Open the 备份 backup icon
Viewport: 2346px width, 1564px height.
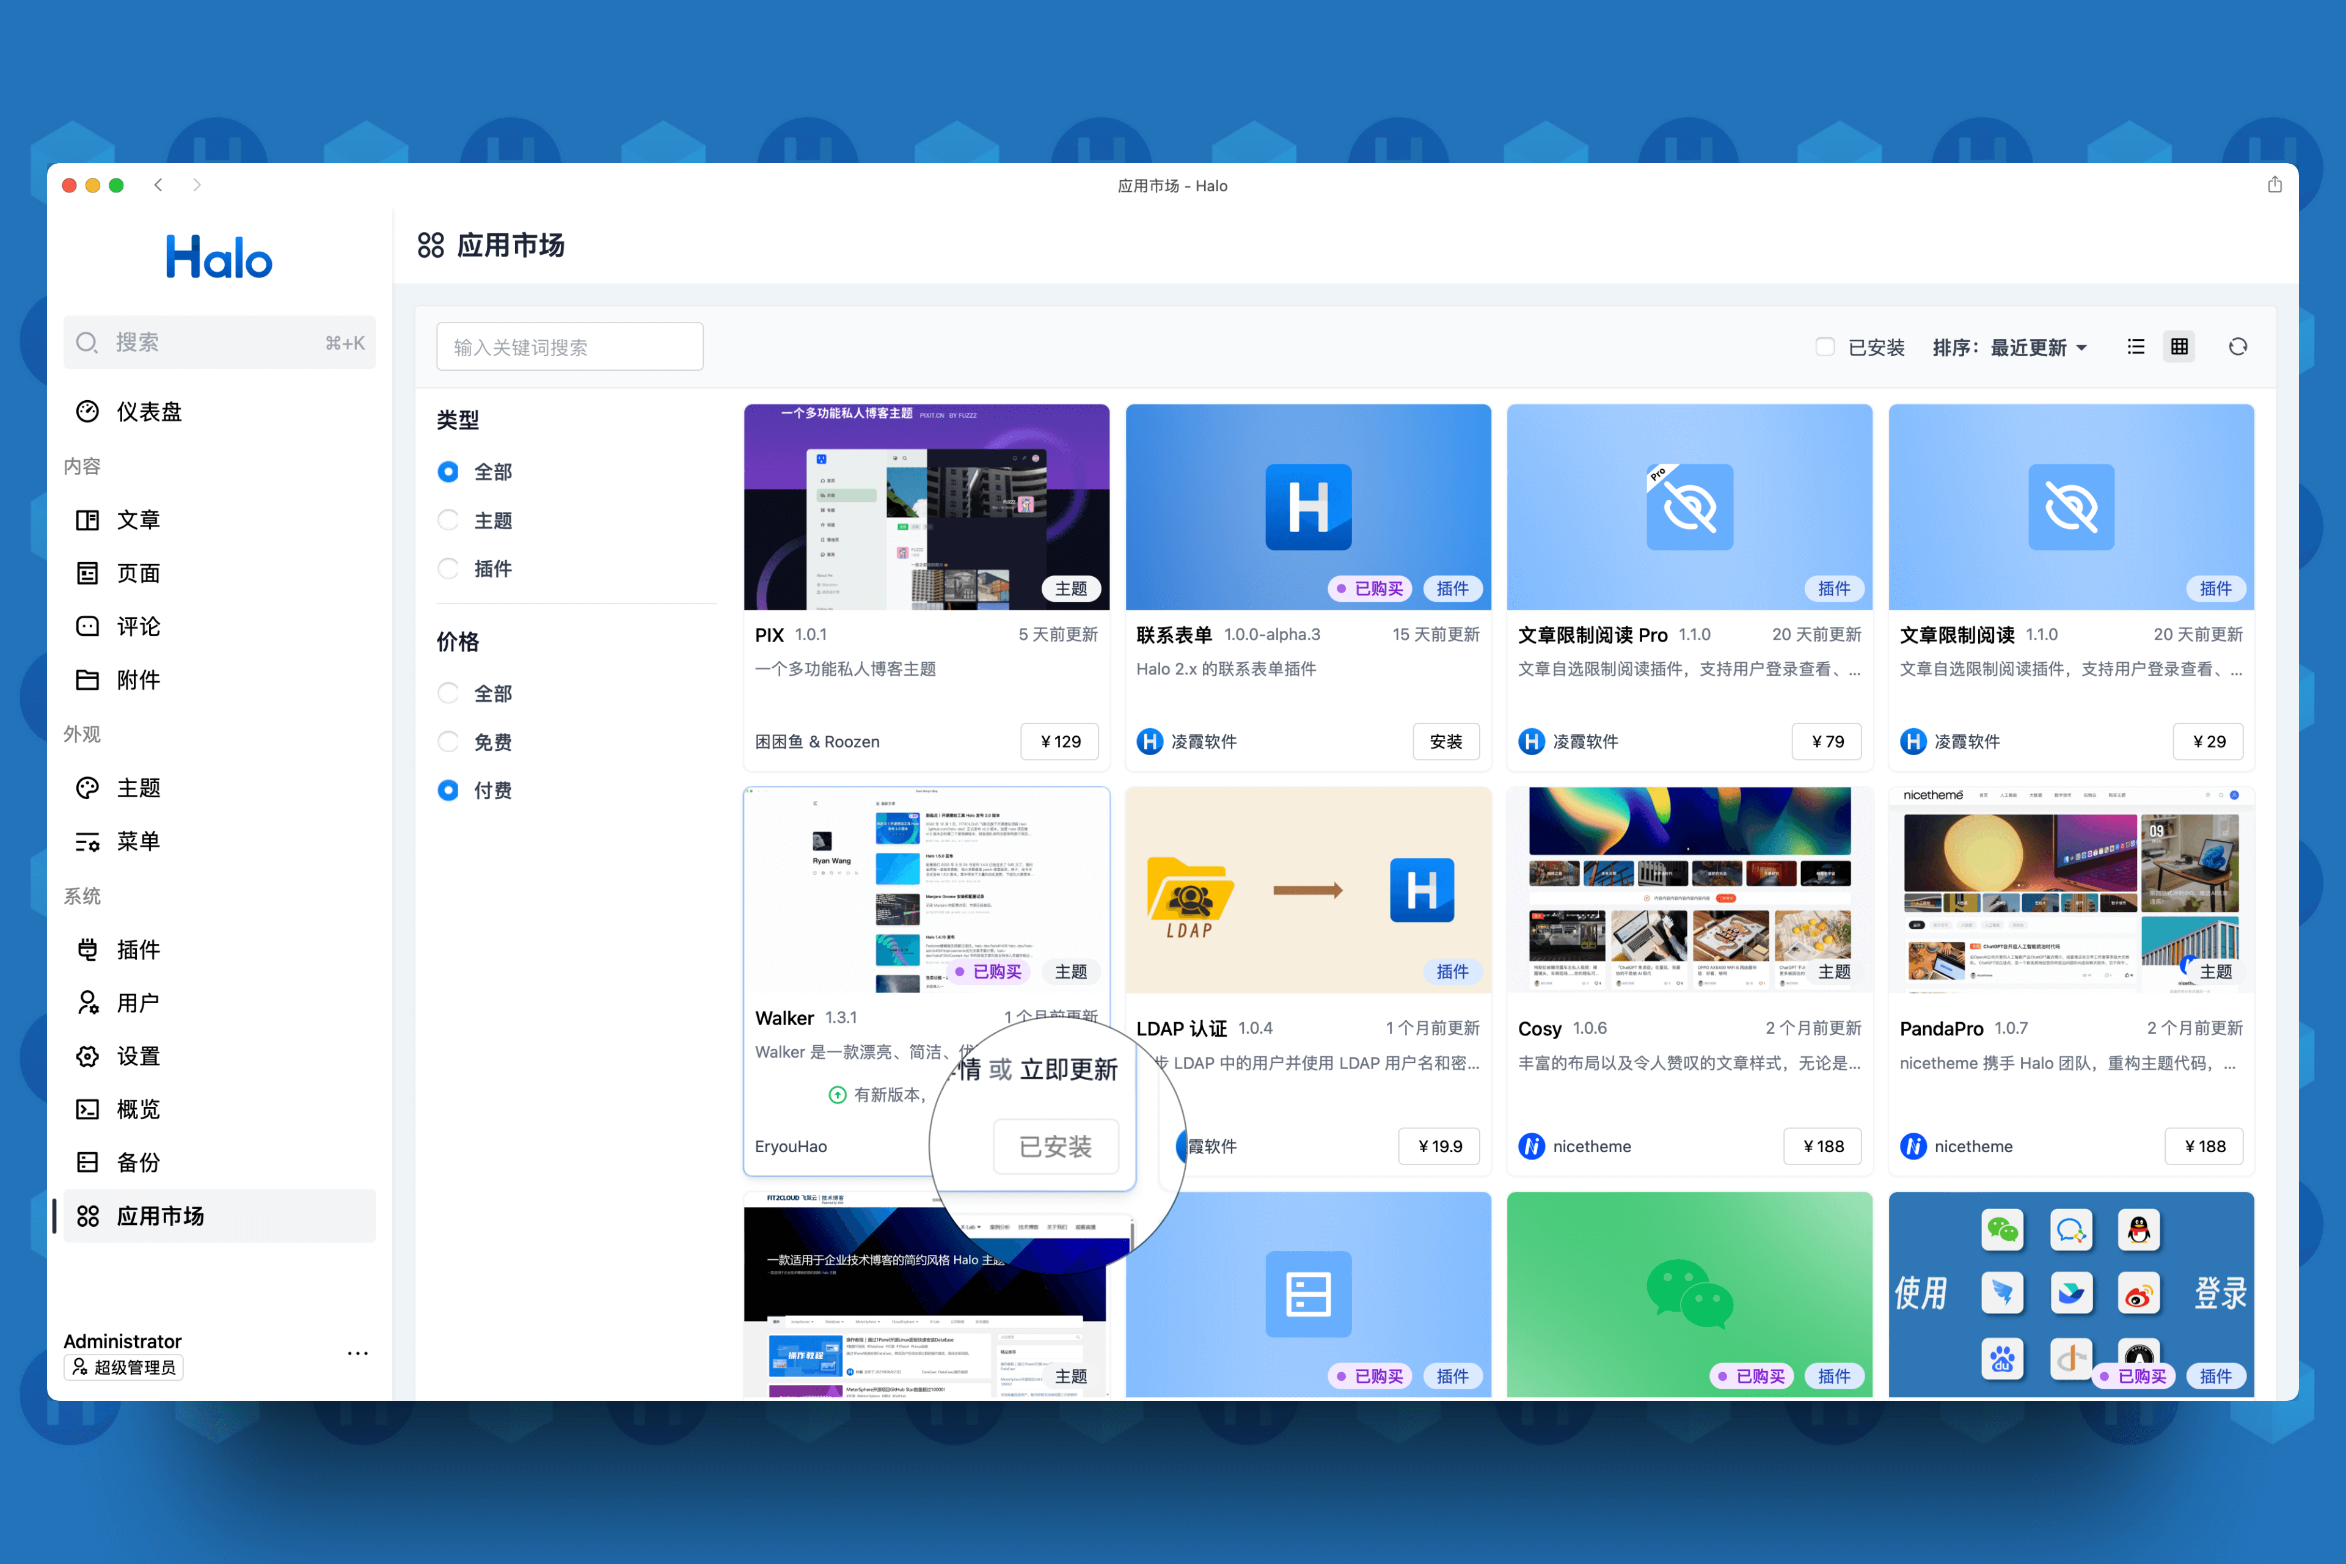pyautogui.click(x=87, y=1161)
